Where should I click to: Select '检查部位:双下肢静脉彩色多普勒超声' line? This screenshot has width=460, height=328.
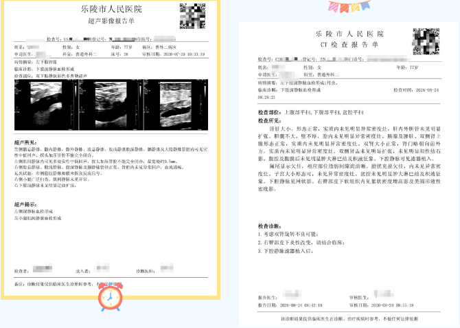[51, 76]
